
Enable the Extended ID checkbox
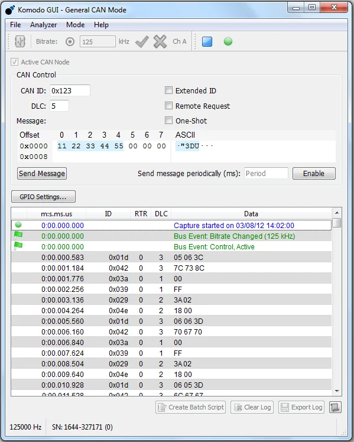click(168, 90)
